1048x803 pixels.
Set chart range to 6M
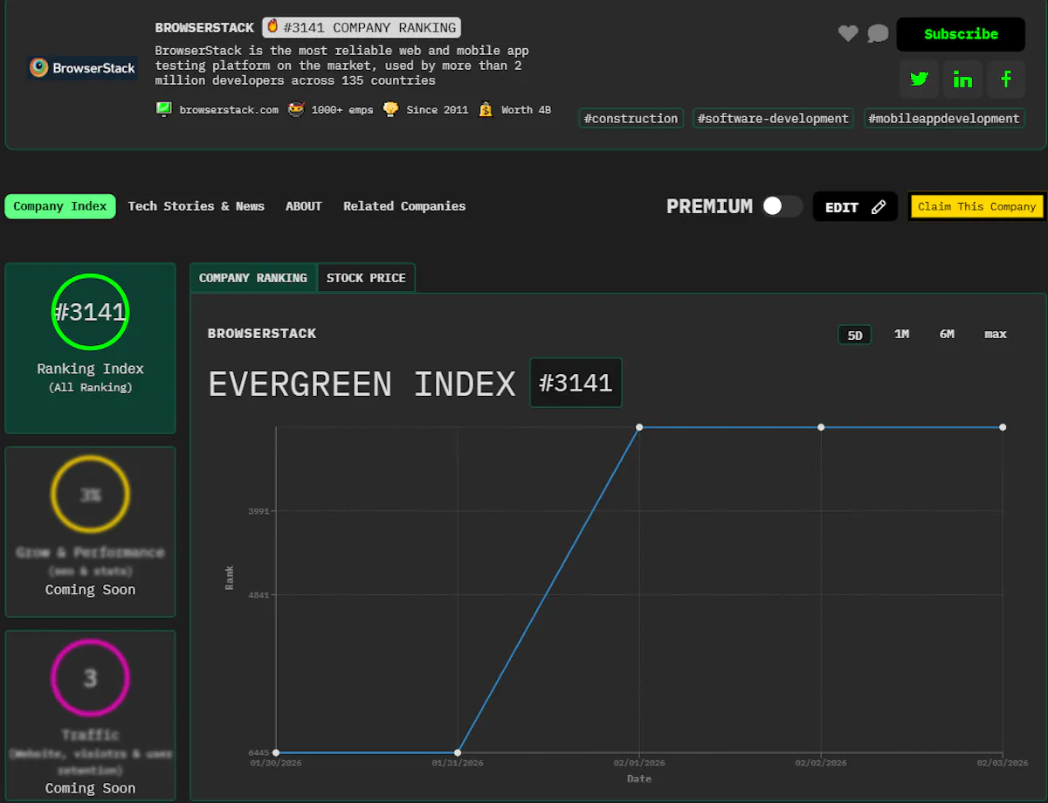coord(947,335)
